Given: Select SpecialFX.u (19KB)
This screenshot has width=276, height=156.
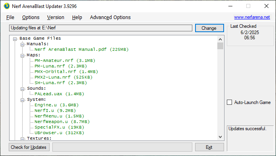Looking at the screenshot, I should pyautogui.click(x=59, y=127).
